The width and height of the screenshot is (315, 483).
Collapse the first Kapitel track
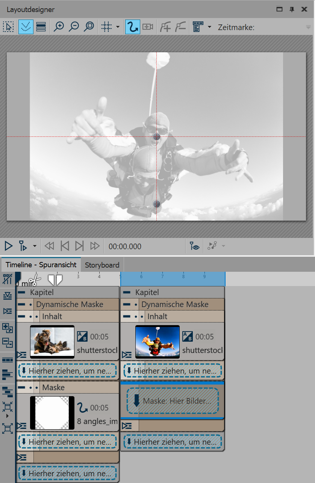(x=22, y=292)
